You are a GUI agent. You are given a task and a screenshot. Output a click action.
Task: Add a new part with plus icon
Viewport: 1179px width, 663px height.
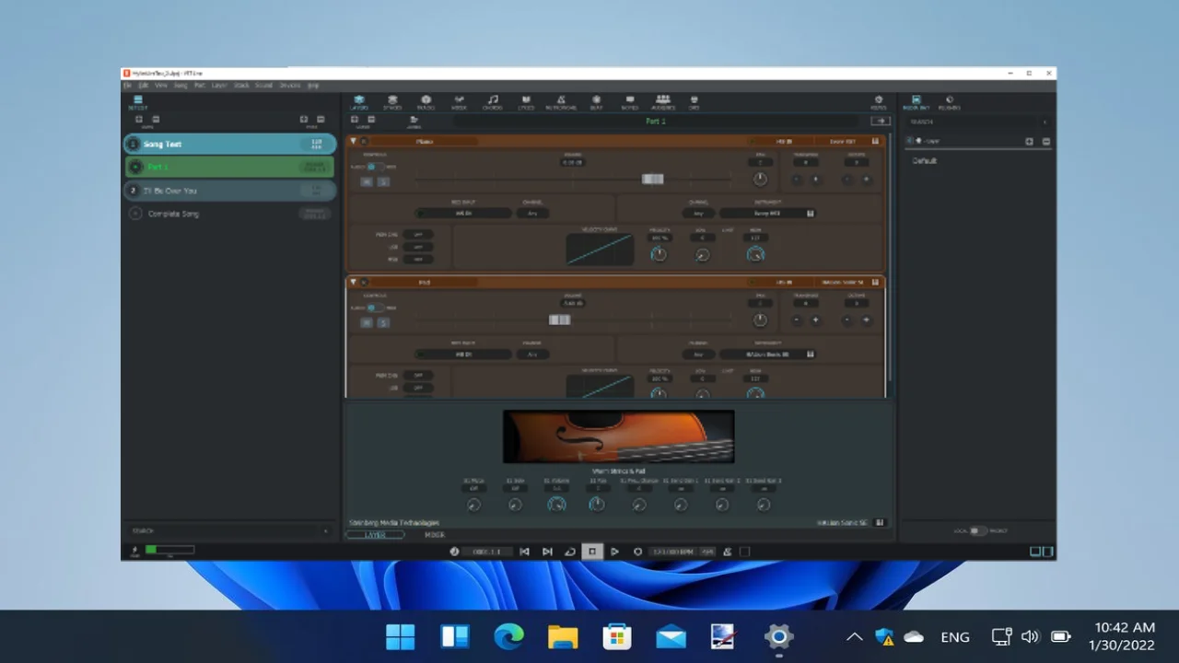(x=304, y=119)
